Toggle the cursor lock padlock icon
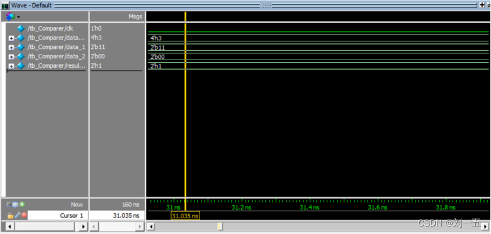The image size is (491, 234). click(x=10, y=215)
